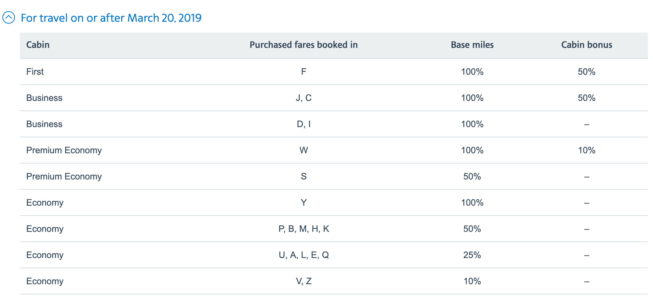
Task: Select Premium Economy S fare cell
Action: [x=303, y=176]
